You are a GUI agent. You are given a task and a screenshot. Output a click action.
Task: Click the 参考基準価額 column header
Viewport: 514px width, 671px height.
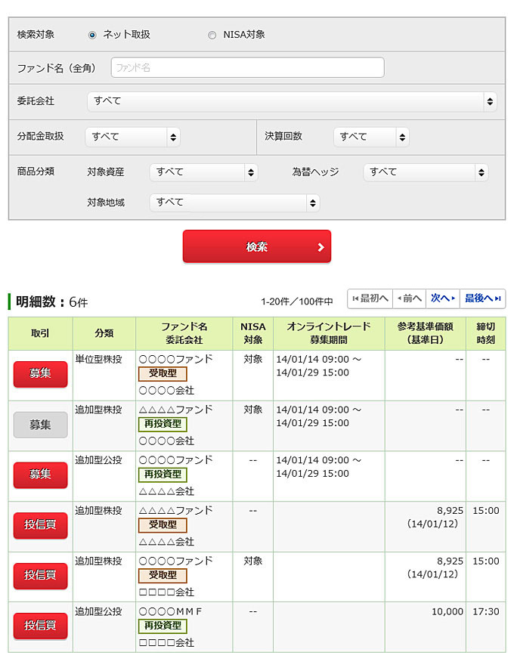point(426,334)
